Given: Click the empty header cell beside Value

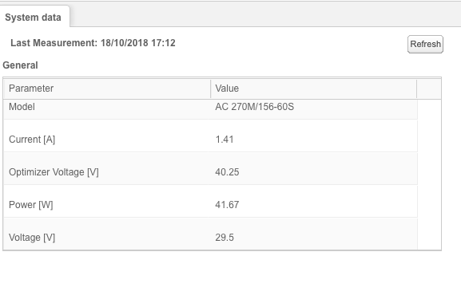Looking at the screenshot, I should (429, 89).
